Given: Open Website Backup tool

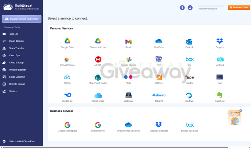Looking at the screenshot, I should point(18,70).
